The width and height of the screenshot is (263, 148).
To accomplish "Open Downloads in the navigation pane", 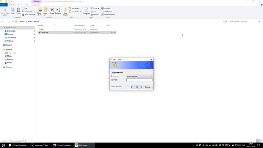I will [11, 31].
